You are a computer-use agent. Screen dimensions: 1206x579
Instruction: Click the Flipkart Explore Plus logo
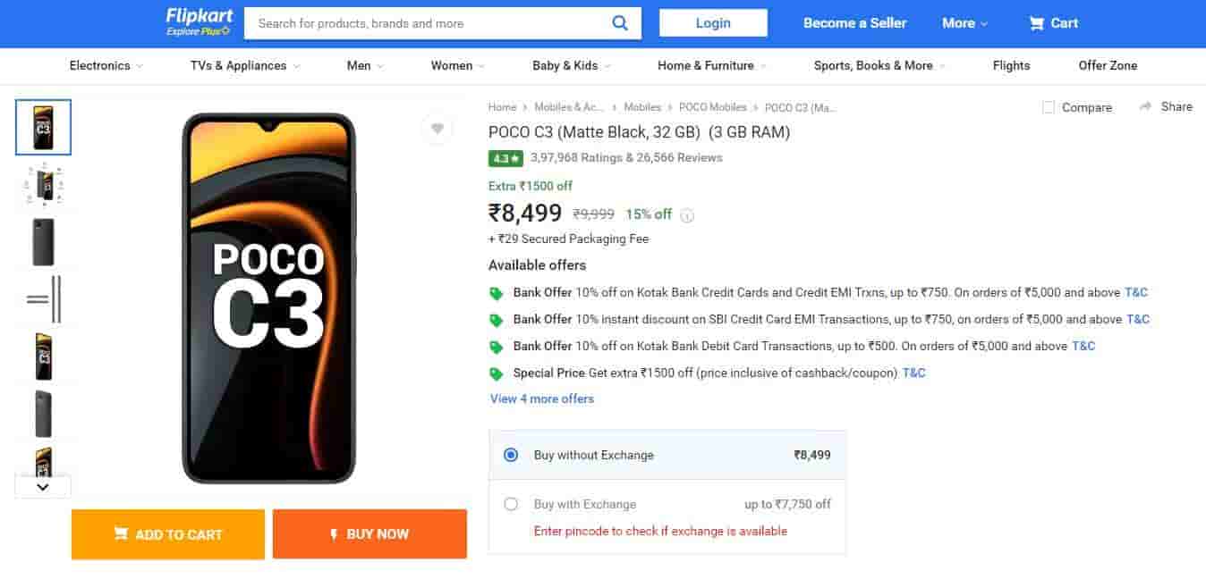pos(198,22)
